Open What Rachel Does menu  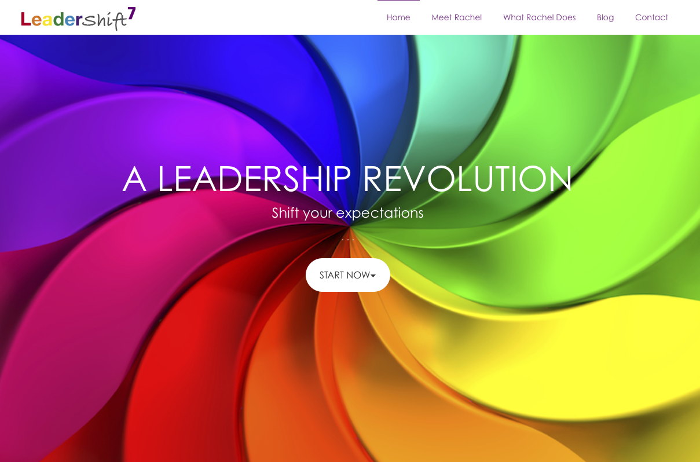(539, 17)
